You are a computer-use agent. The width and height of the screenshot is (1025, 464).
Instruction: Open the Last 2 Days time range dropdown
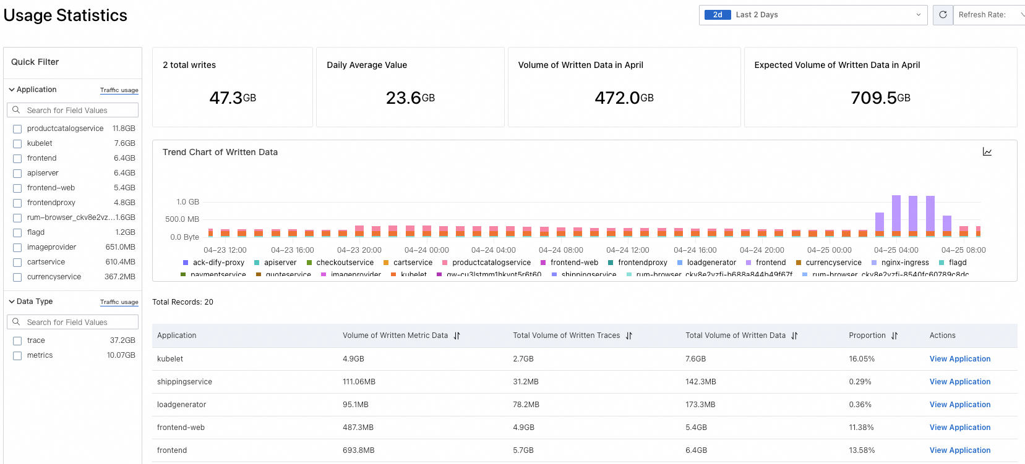(813, 15)
